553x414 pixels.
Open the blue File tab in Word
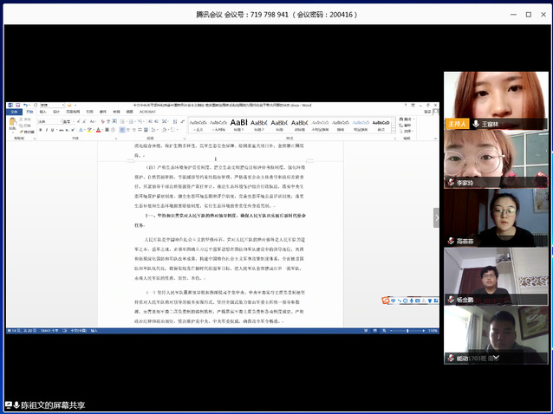coord(13,113)
